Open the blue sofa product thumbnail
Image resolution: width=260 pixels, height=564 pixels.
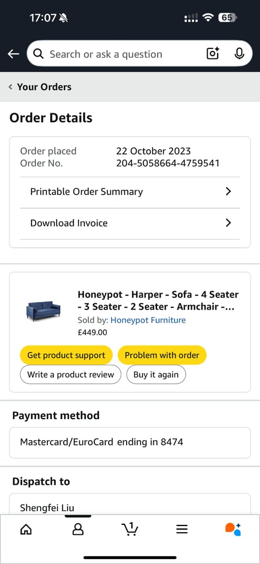coord(44,311)
